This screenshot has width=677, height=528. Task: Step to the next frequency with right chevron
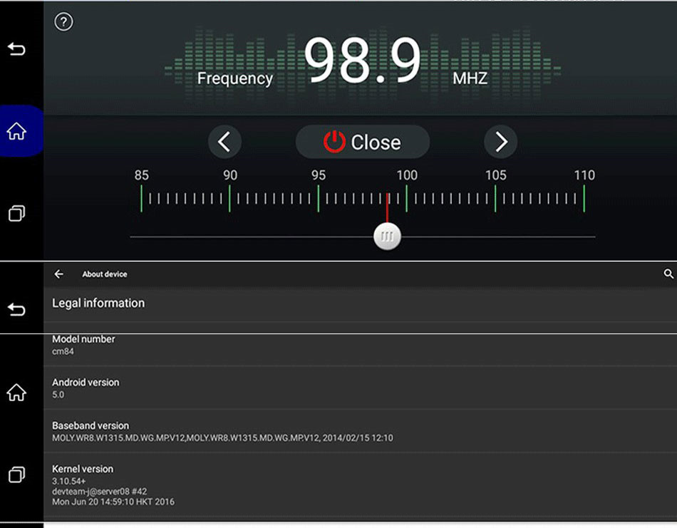(x=500, y=143)
